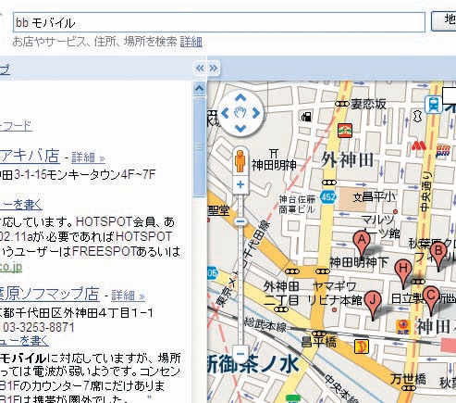Click the 松屋 restaurant icon on map
Screen dimensions: 456x403
403,327
